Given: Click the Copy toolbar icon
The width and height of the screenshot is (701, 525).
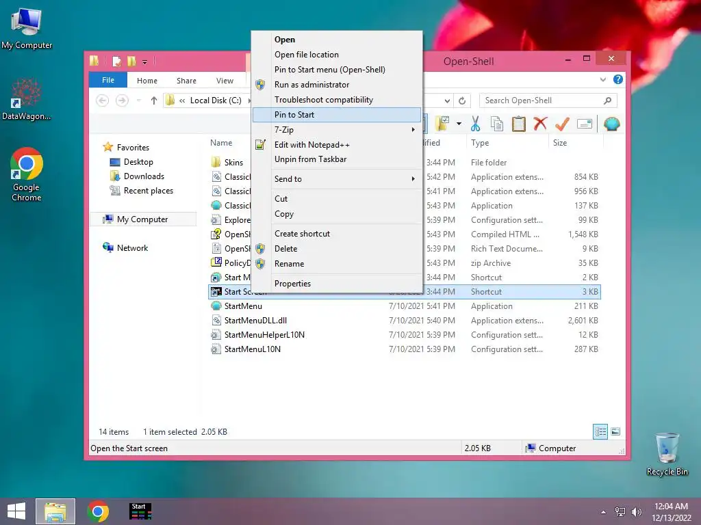Looking at the screenshot, I should (497, 124).
